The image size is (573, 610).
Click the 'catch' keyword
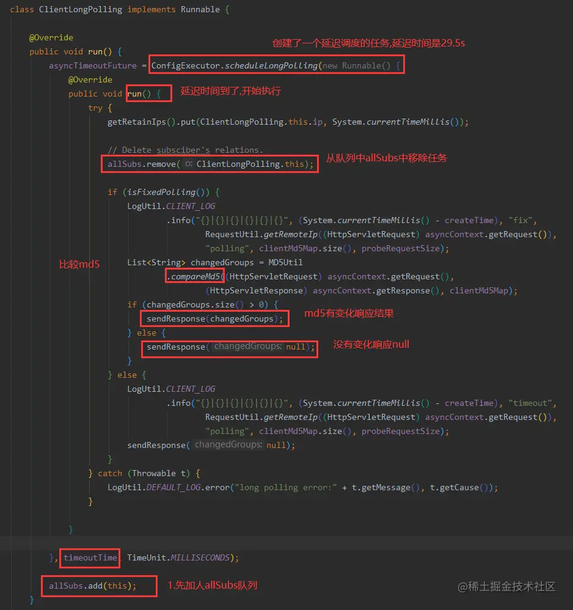[x=110, y=474]
